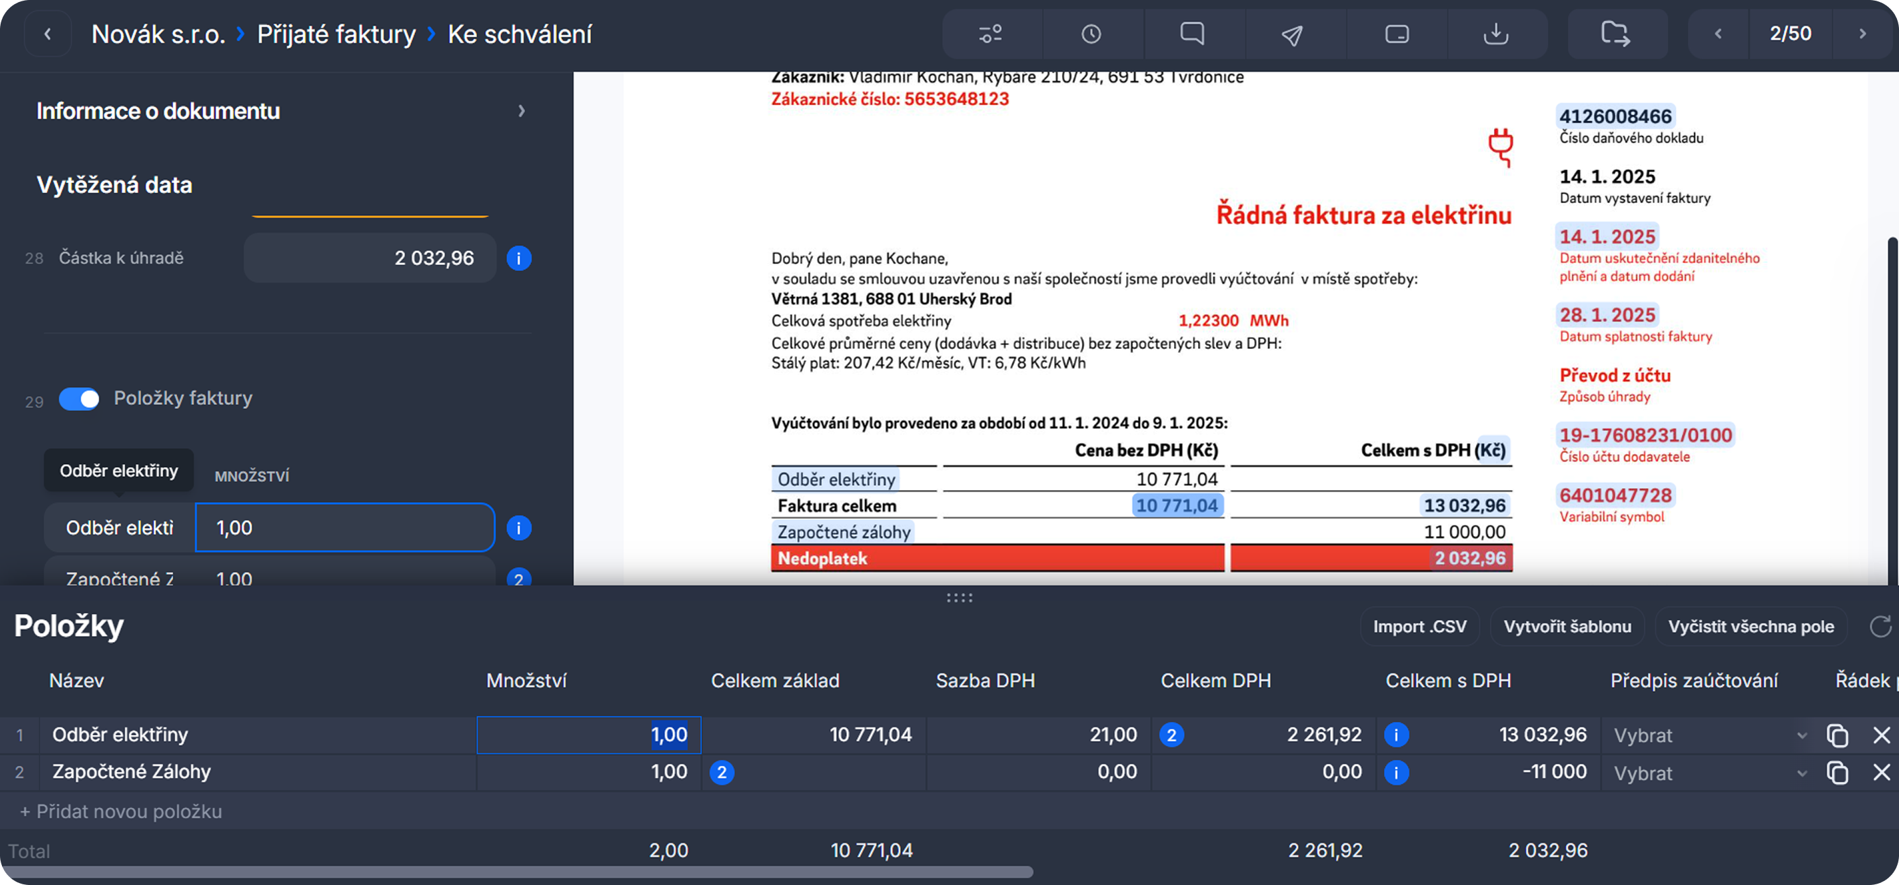Click the Částka k úhradě amount field
The width and height of the screenshot is (1899, 885).
point(370,258)
